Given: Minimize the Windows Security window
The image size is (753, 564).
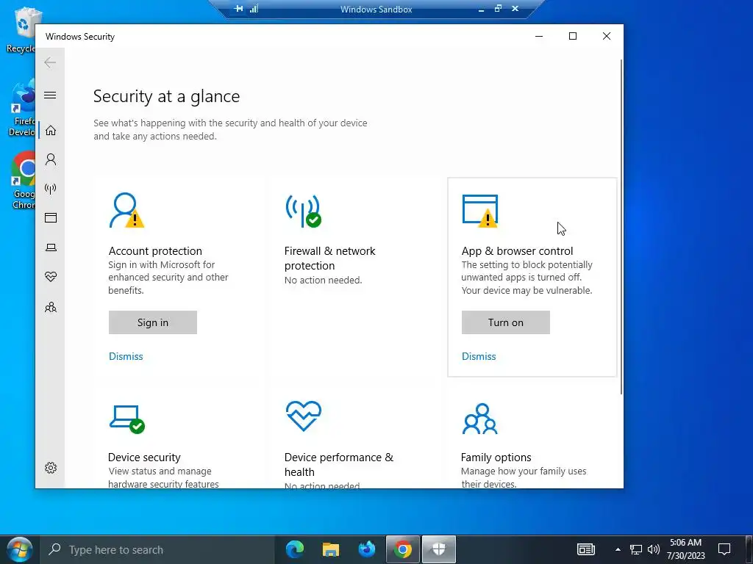Looking at the screenshot, I should [539, 36].
